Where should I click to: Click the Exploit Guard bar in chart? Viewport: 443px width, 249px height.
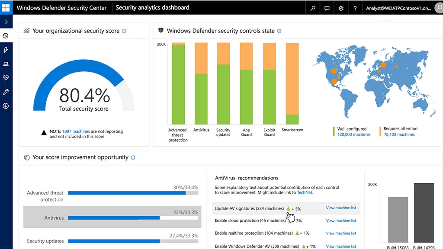coord(269,83)
